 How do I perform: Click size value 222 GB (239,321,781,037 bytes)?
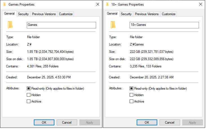point(152,52)
